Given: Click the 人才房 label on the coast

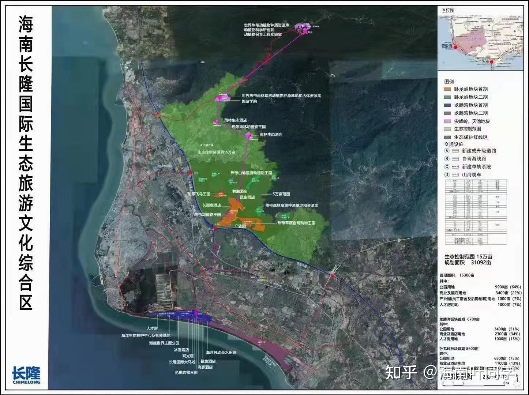Looking at the screenshot, I should pos(151,328).
